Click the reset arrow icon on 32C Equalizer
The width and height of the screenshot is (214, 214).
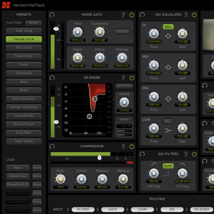coord(142,15)
